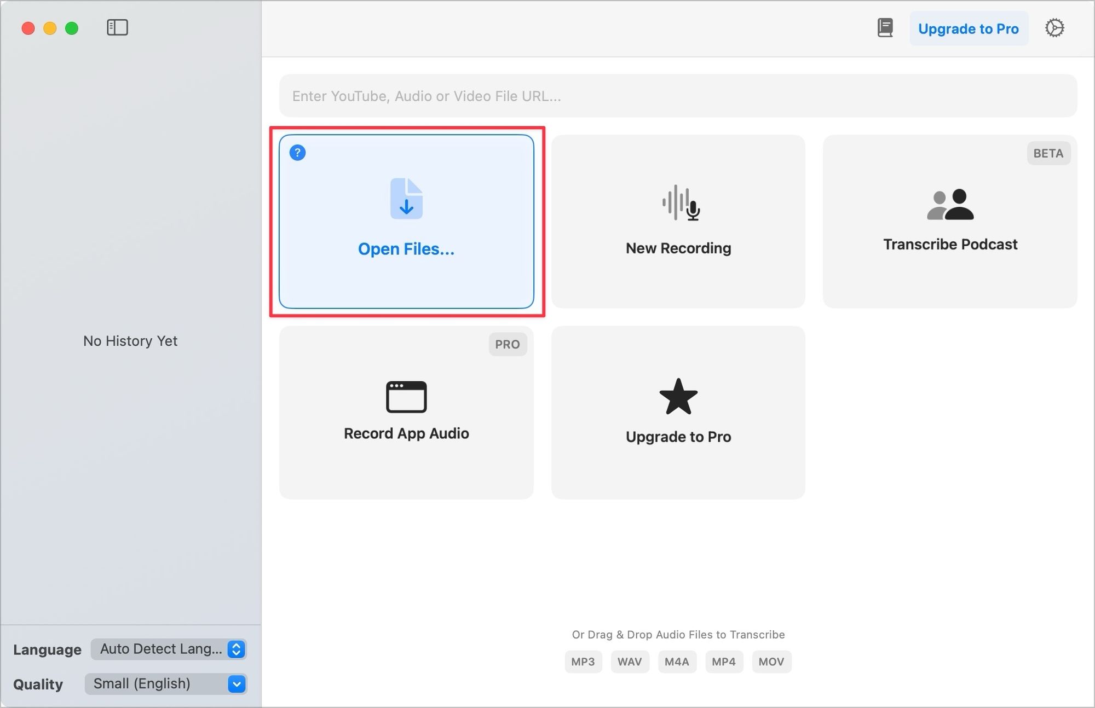Click the M4A format tag

pos(677,661)
